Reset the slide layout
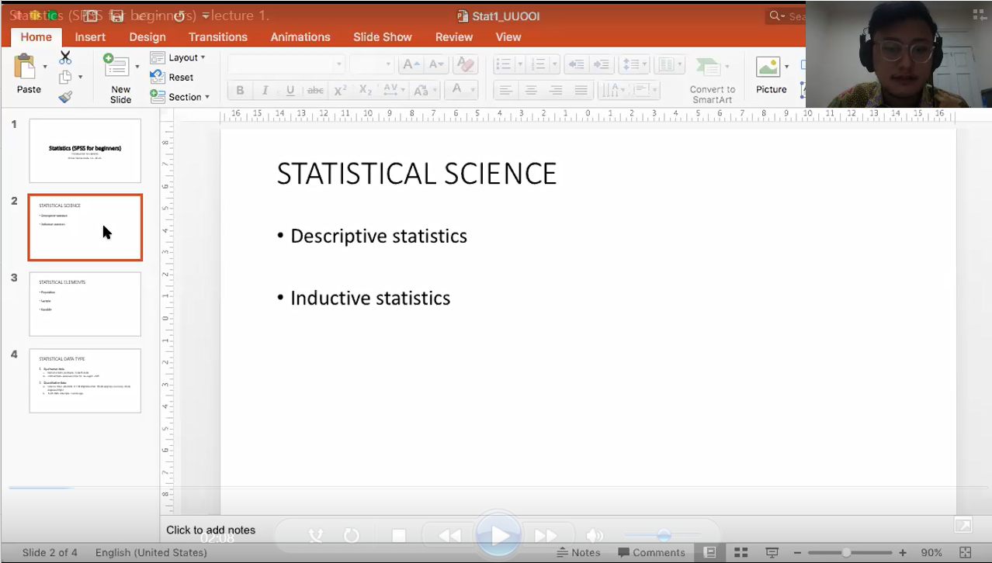 pyautogui.click(x=172, y=77)
